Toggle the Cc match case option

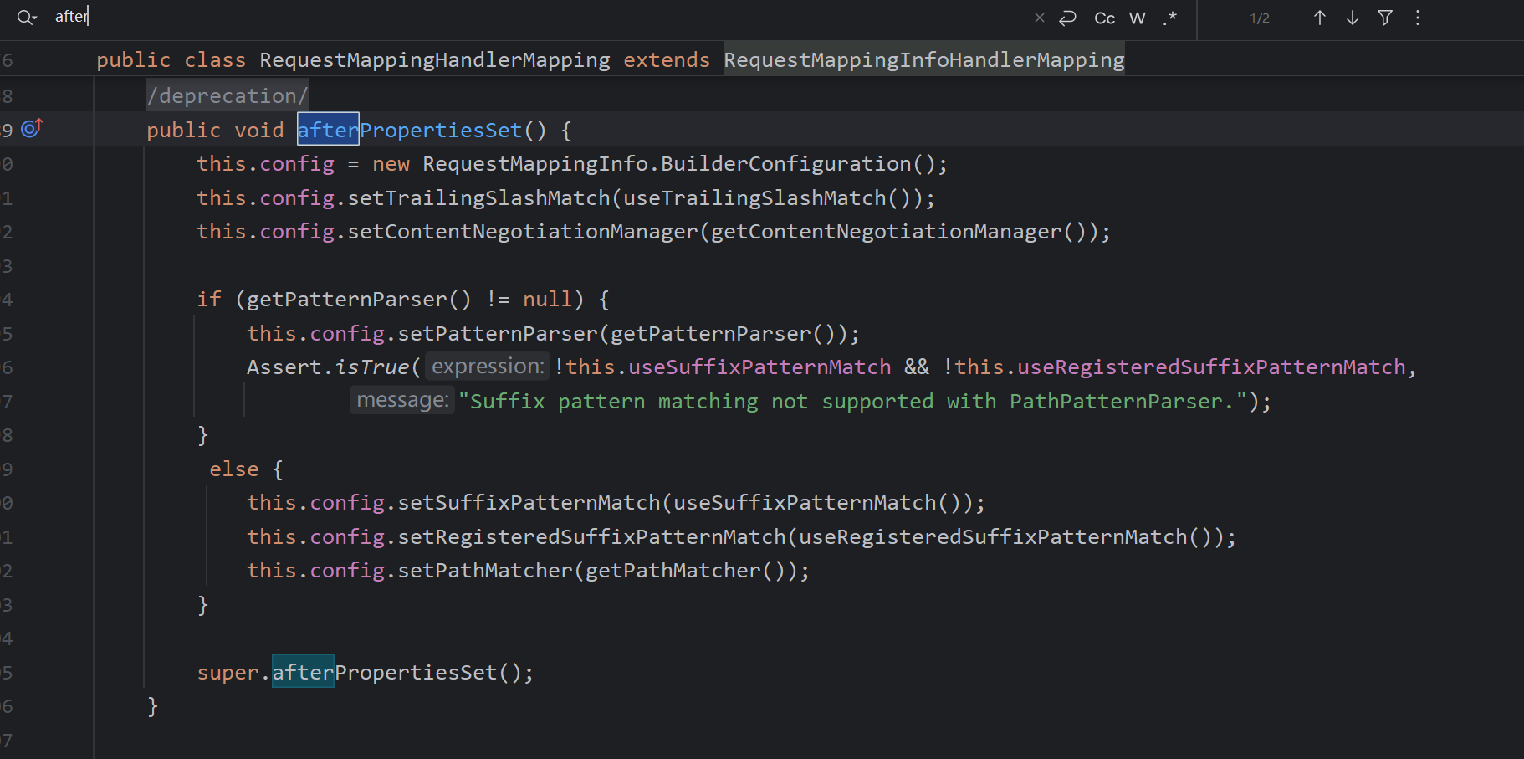(1104, 18)
